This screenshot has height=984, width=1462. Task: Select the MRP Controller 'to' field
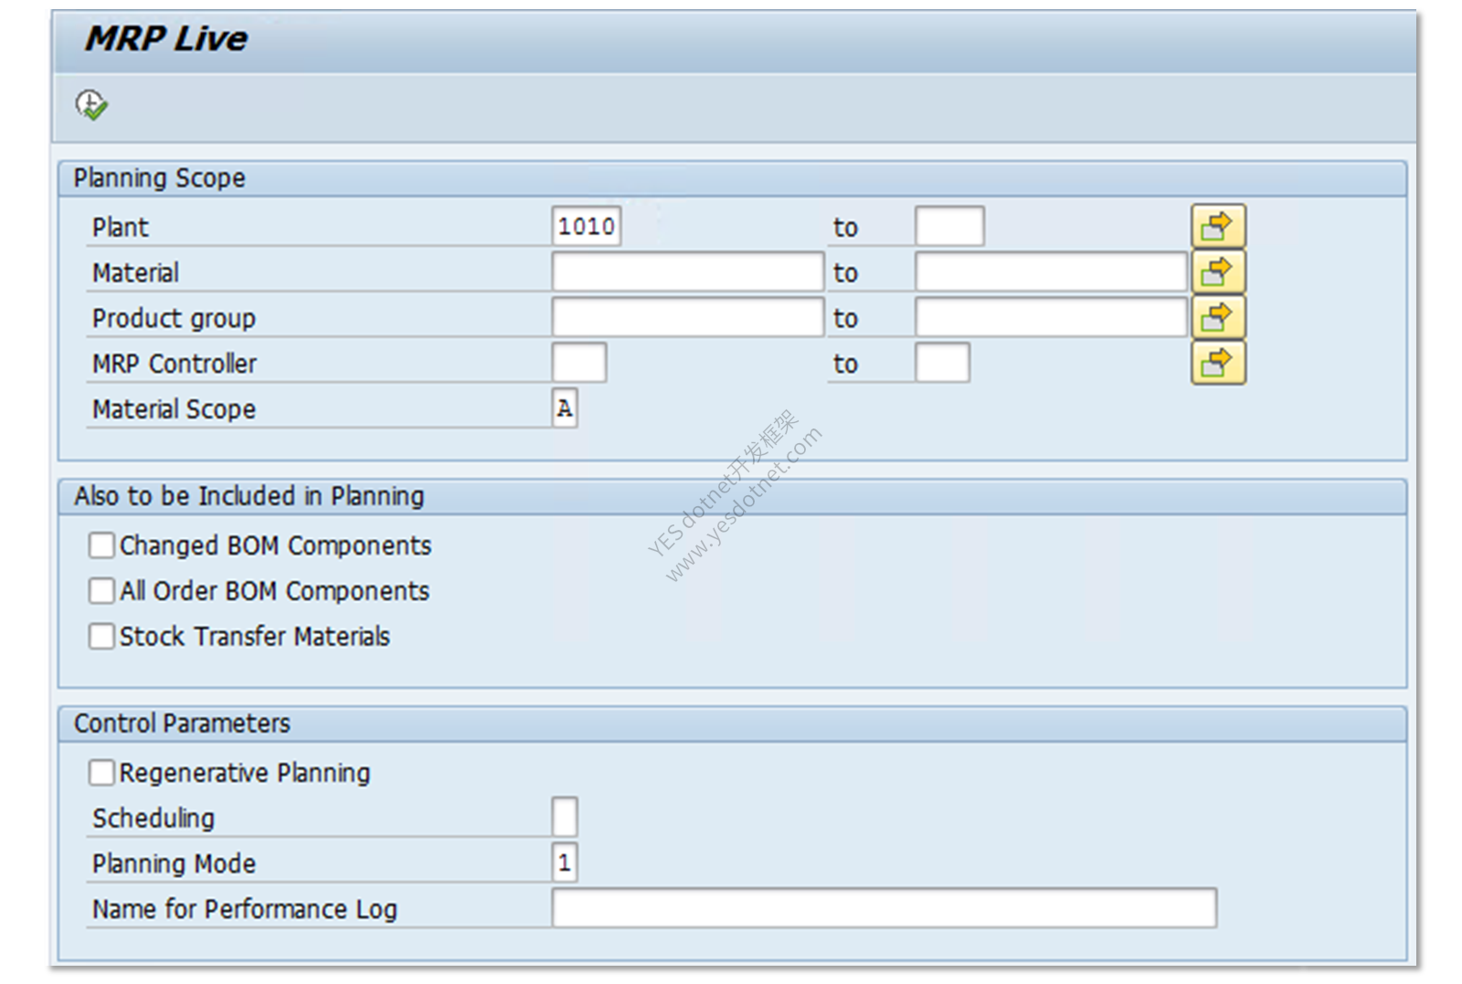point(942,363)
